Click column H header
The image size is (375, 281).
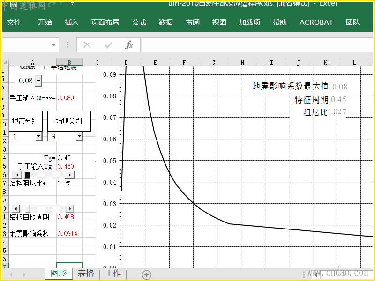pos(242,62)
